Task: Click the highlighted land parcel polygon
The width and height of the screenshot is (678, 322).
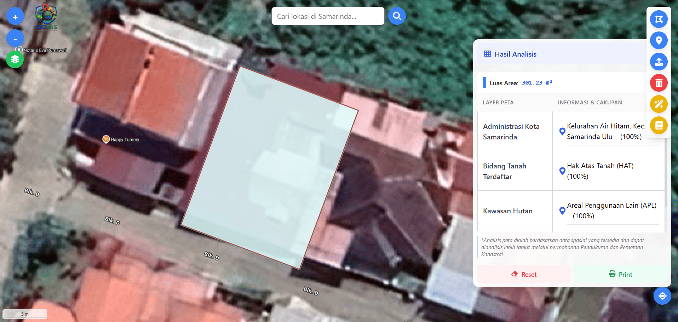Action: pyautogui.click(x=269, y=166)
